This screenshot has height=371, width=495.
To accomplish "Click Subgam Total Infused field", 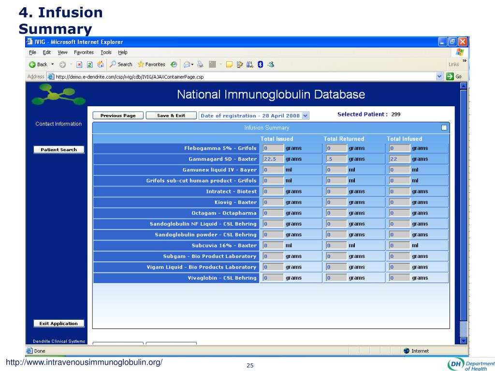I will 400,256.
